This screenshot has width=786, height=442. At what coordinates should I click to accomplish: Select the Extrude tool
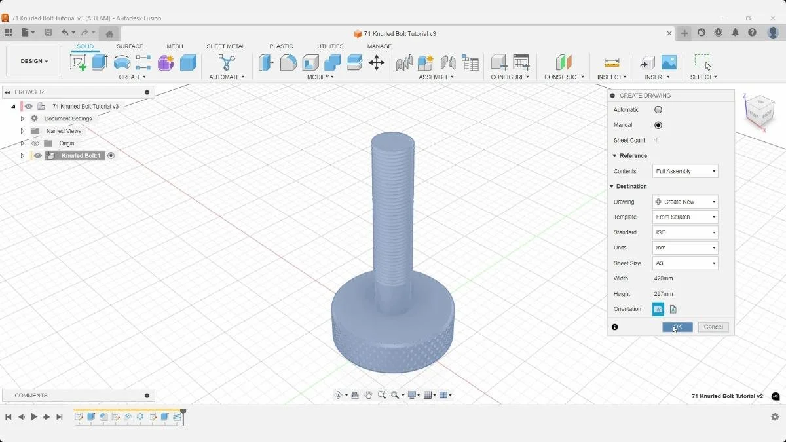click(100, 62)
